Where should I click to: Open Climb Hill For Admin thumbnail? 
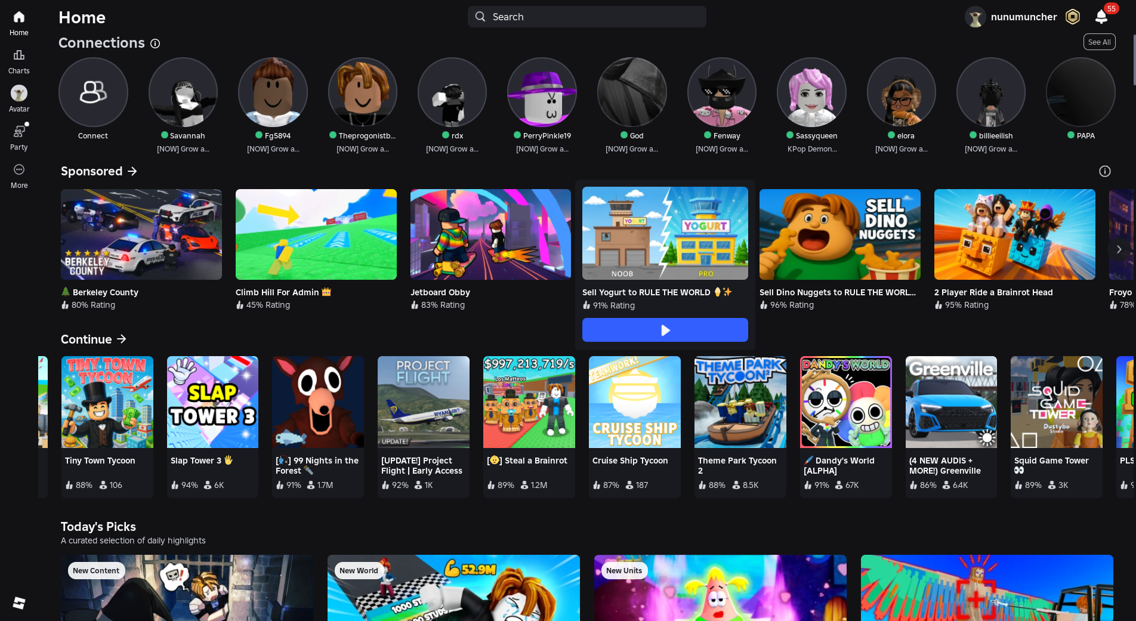click(x=316, y=234)
